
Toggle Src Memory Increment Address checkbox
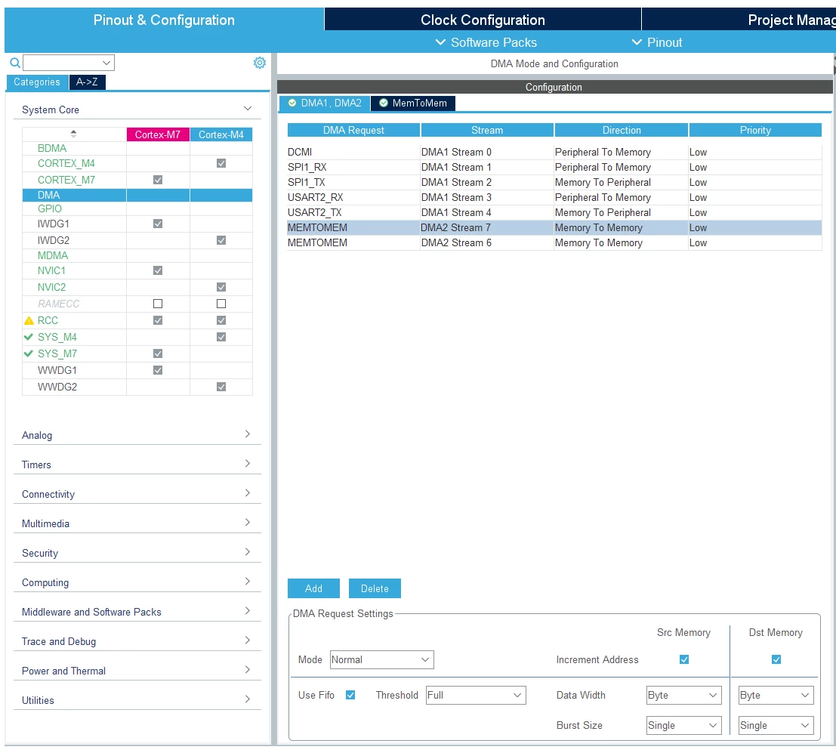click(x=684, y=660)
